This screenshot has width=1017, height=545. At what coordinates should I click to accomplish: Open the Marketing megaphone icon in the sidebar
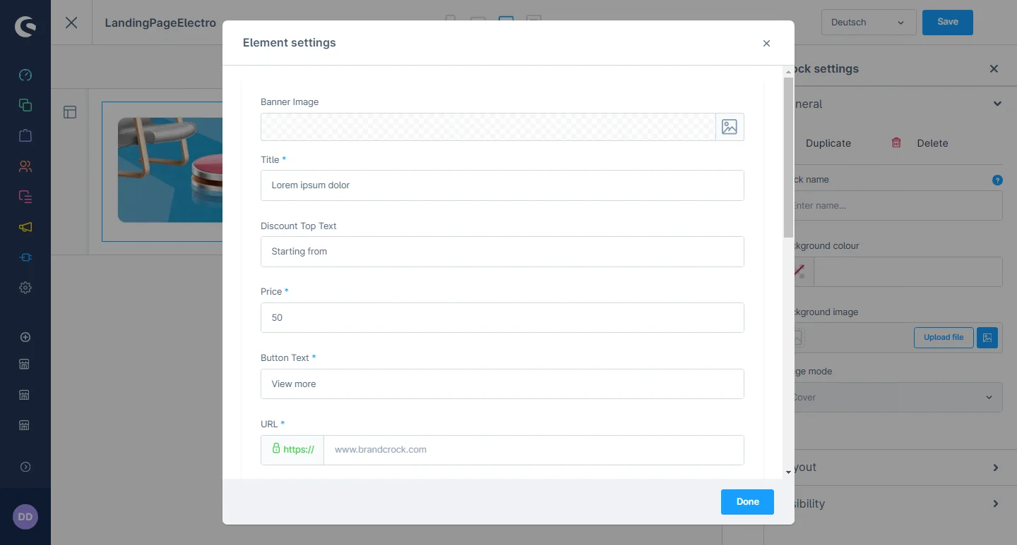click(x=25, y=227)
